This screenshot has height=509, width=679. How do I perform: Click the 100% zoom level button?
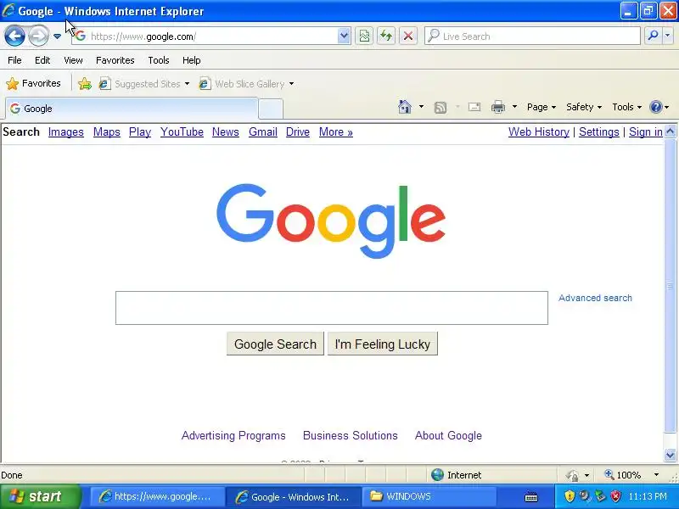[x=623, y=475]
